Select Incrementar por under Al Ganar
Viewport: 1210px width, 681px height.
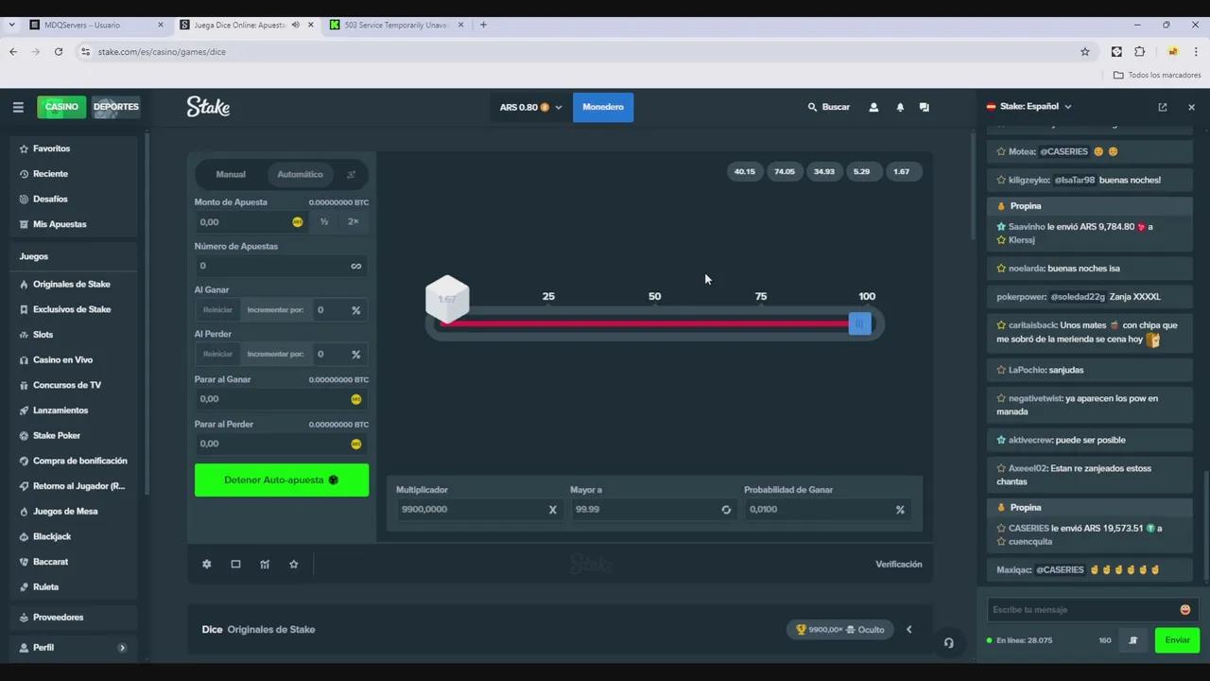click(x=275, y=309)
